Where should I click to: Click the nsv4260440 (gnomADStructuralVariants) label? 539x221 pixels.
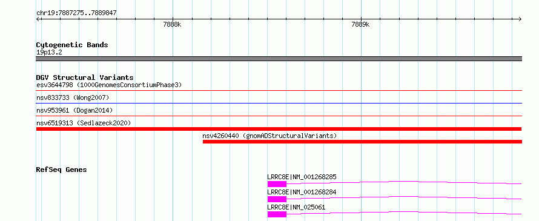point(269,136)
